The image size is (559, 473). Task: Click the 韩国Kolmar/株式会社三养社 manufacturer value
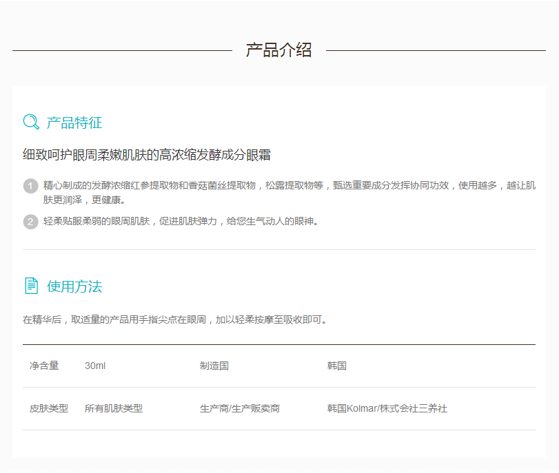[x=387, y=408]
